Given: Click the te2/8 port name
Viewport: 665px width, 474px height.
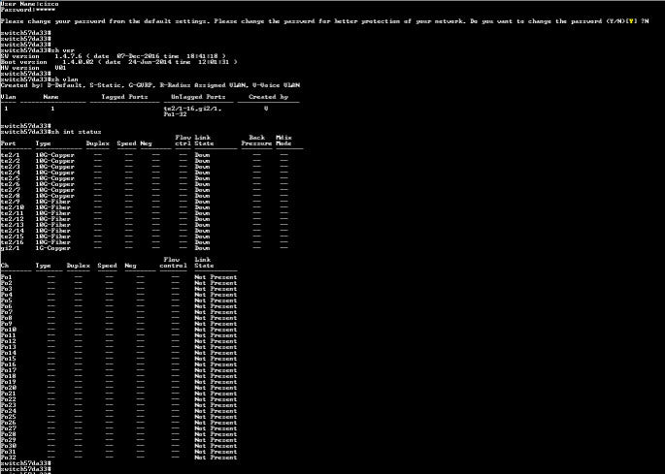Looking at the screenshot, I should tap(10, 196).
